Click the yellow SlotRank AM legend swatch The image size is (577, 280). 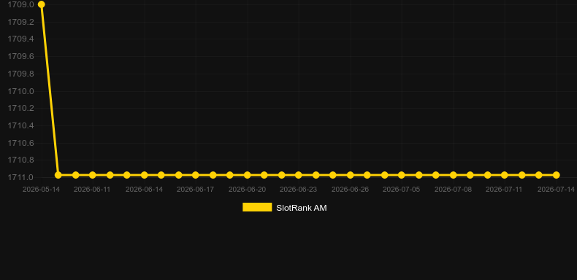(257, 207)
